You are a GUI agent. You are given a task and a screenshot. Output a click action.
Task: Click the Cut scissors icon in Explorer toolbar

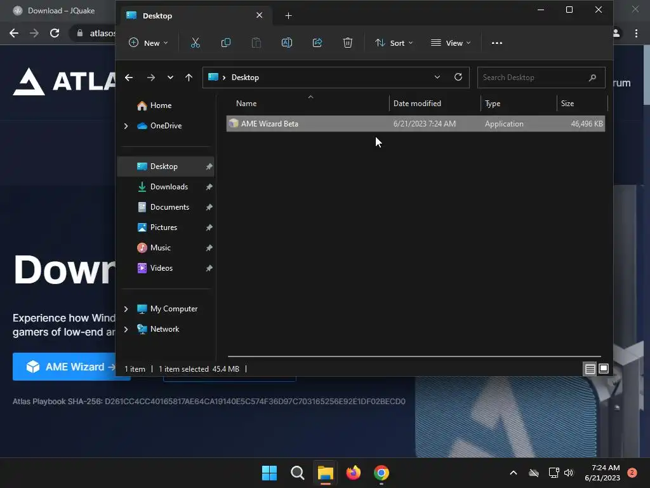point(196,43)
